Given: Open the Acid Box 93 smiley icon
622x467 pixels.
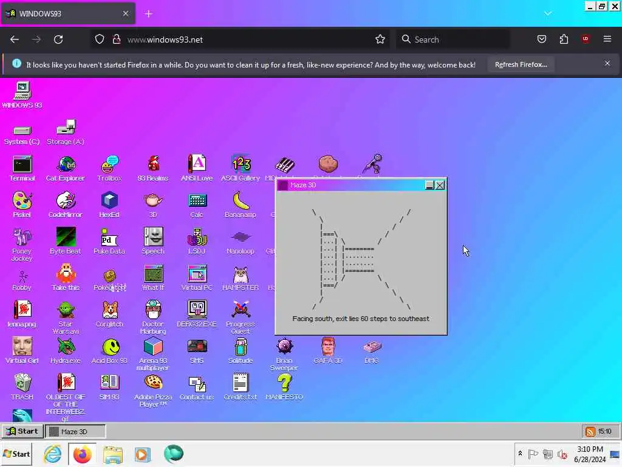Looking at the screenshot, I should point(109,351).
